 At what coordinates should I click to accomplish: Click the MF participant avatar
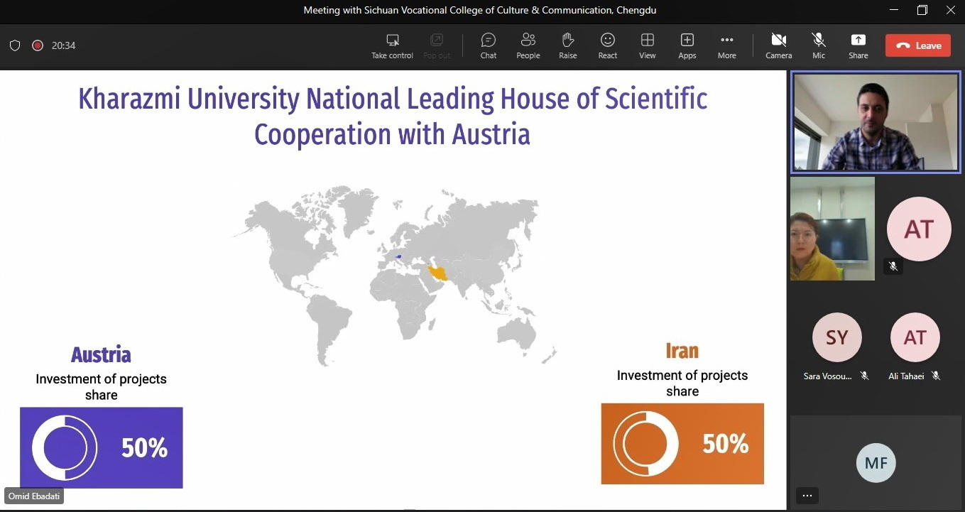[x=876, y=463]
